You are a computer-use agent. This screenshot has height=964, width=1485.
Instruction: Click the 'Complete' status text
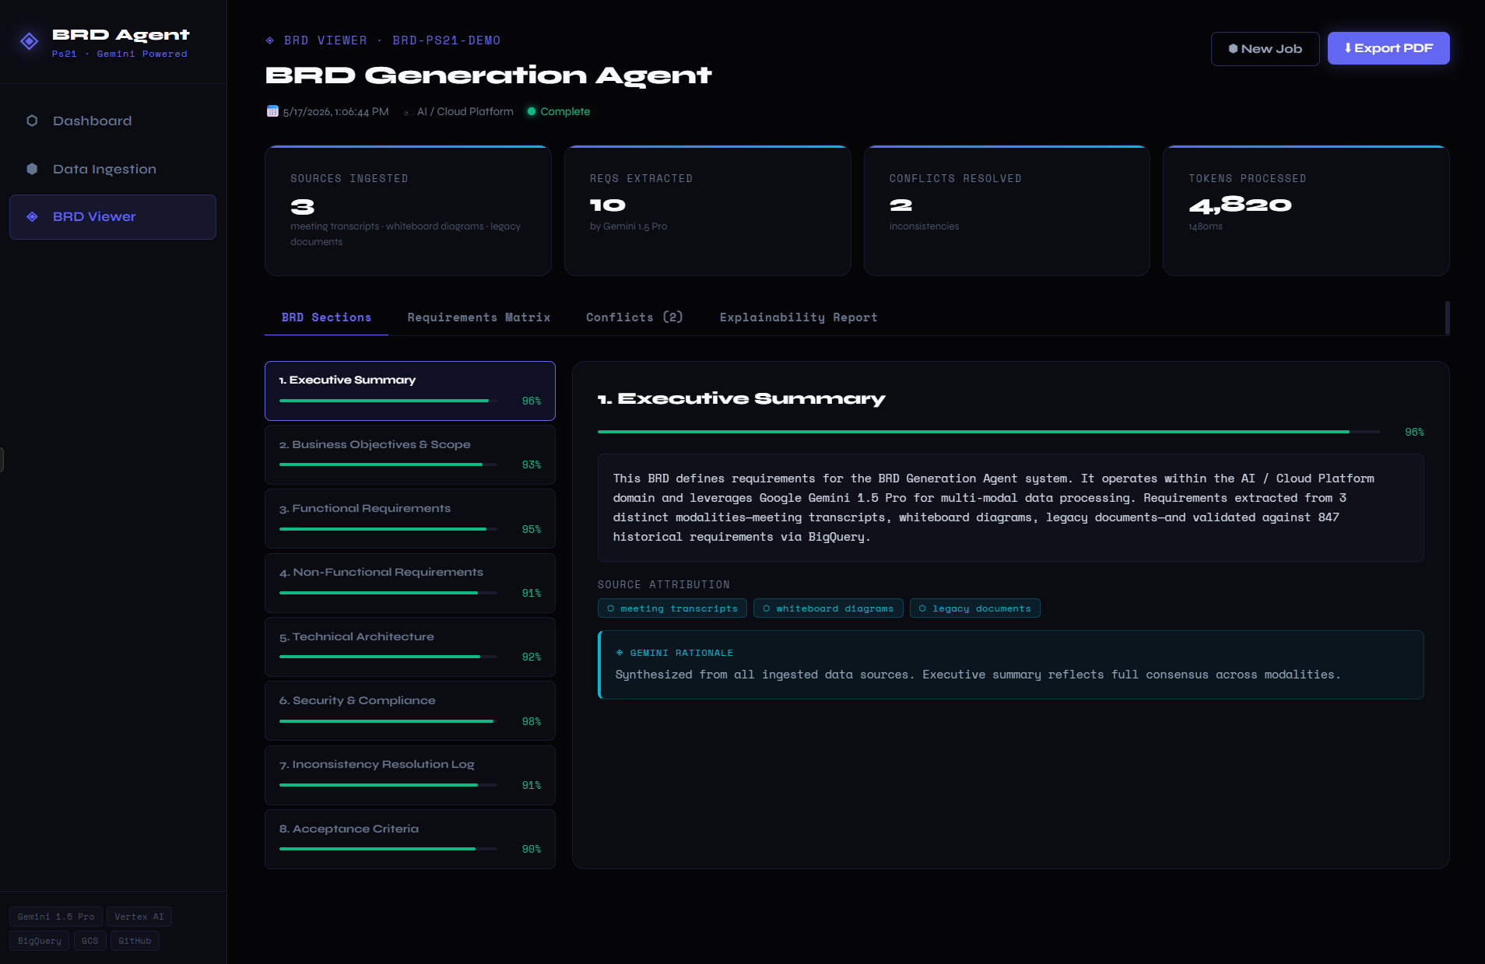565,111
